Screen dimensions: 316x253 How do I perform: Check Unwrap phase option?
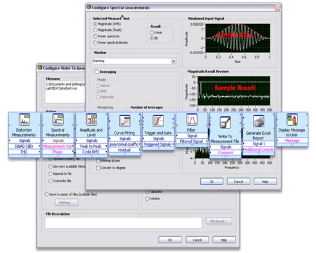click(98, 161)
